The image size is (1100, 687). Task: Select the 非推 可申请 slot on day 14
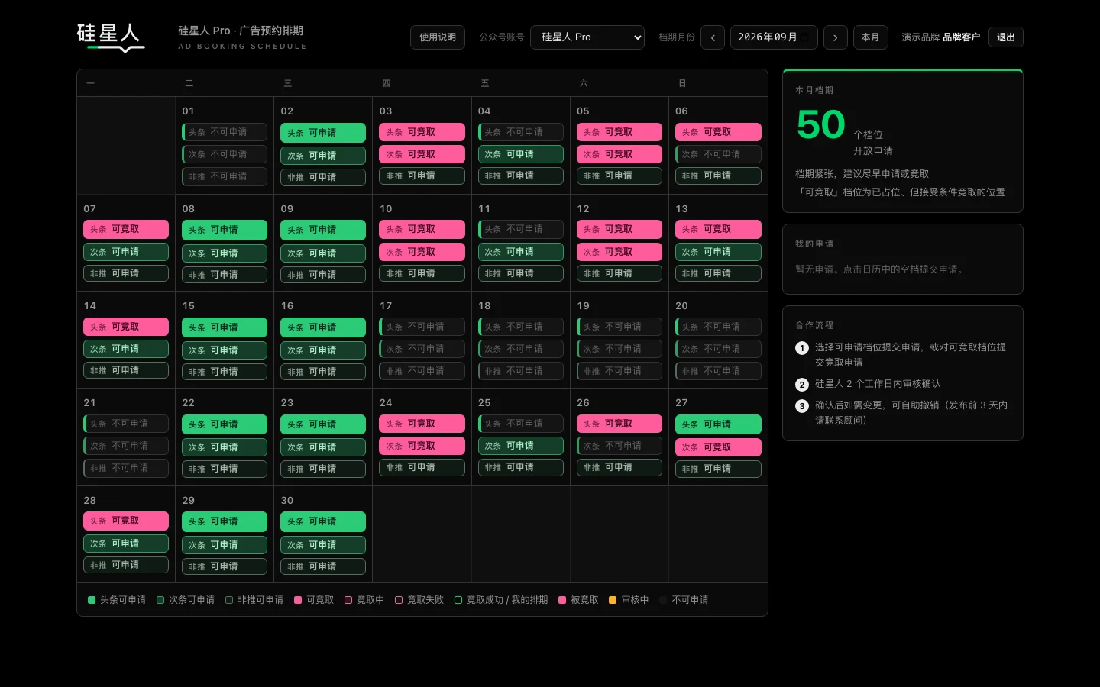tap(126, 370)
